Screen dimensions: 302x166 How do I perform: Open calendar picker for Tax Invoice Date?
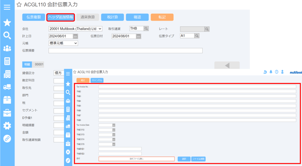[x=114, y=125]
